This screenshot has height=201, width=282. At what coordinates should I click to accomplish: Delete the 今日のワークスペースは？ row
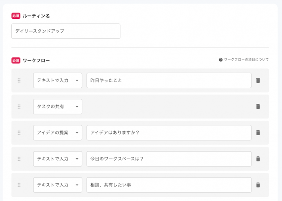[x=258, y=159]
